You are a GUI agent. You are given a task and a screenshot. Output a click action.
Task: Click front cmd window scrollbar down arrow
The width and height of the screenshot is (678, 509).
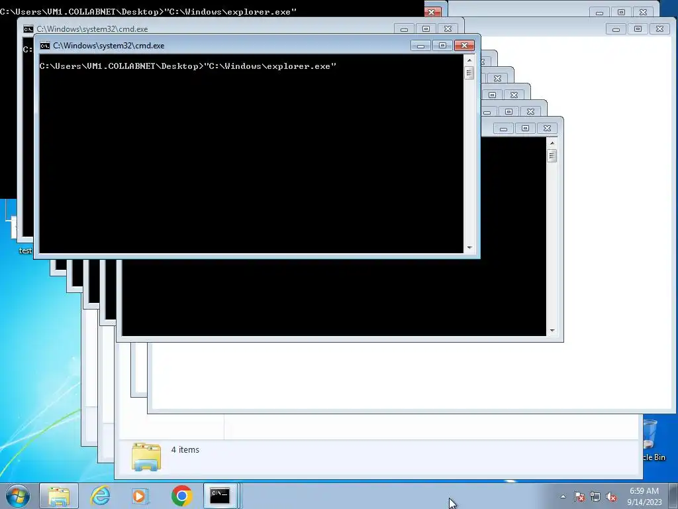tap(469, 248)
